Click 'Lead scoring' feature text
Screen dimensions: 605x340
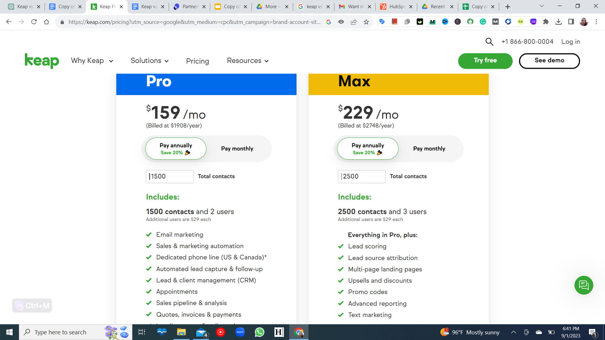(x=367, y=246)
